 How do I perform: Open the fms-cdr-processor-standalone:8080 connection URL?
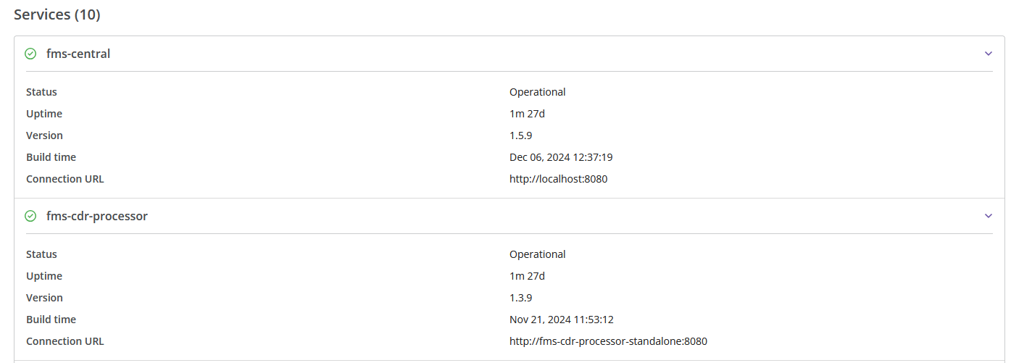608,341
